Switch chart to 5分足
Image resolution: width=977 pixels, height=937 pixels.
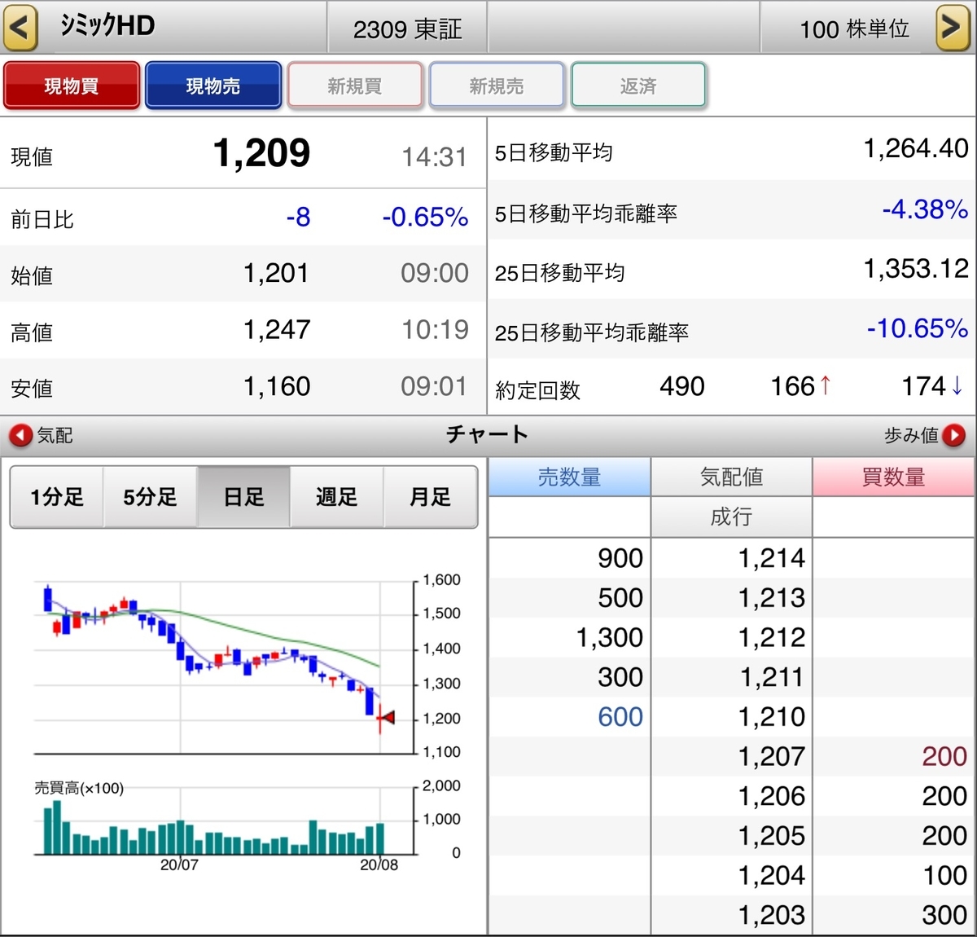(151, 497)
